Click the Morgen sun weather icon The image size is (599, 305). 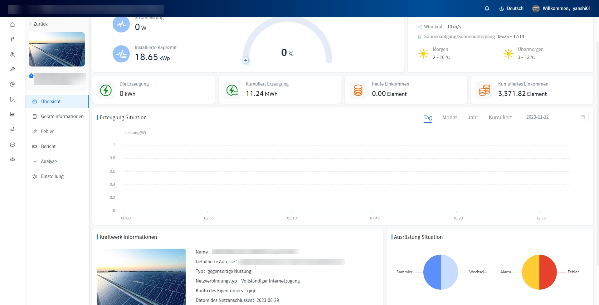coord(423,54)
